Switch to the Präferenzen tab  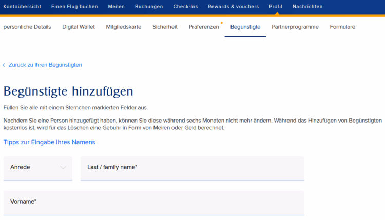204,27
